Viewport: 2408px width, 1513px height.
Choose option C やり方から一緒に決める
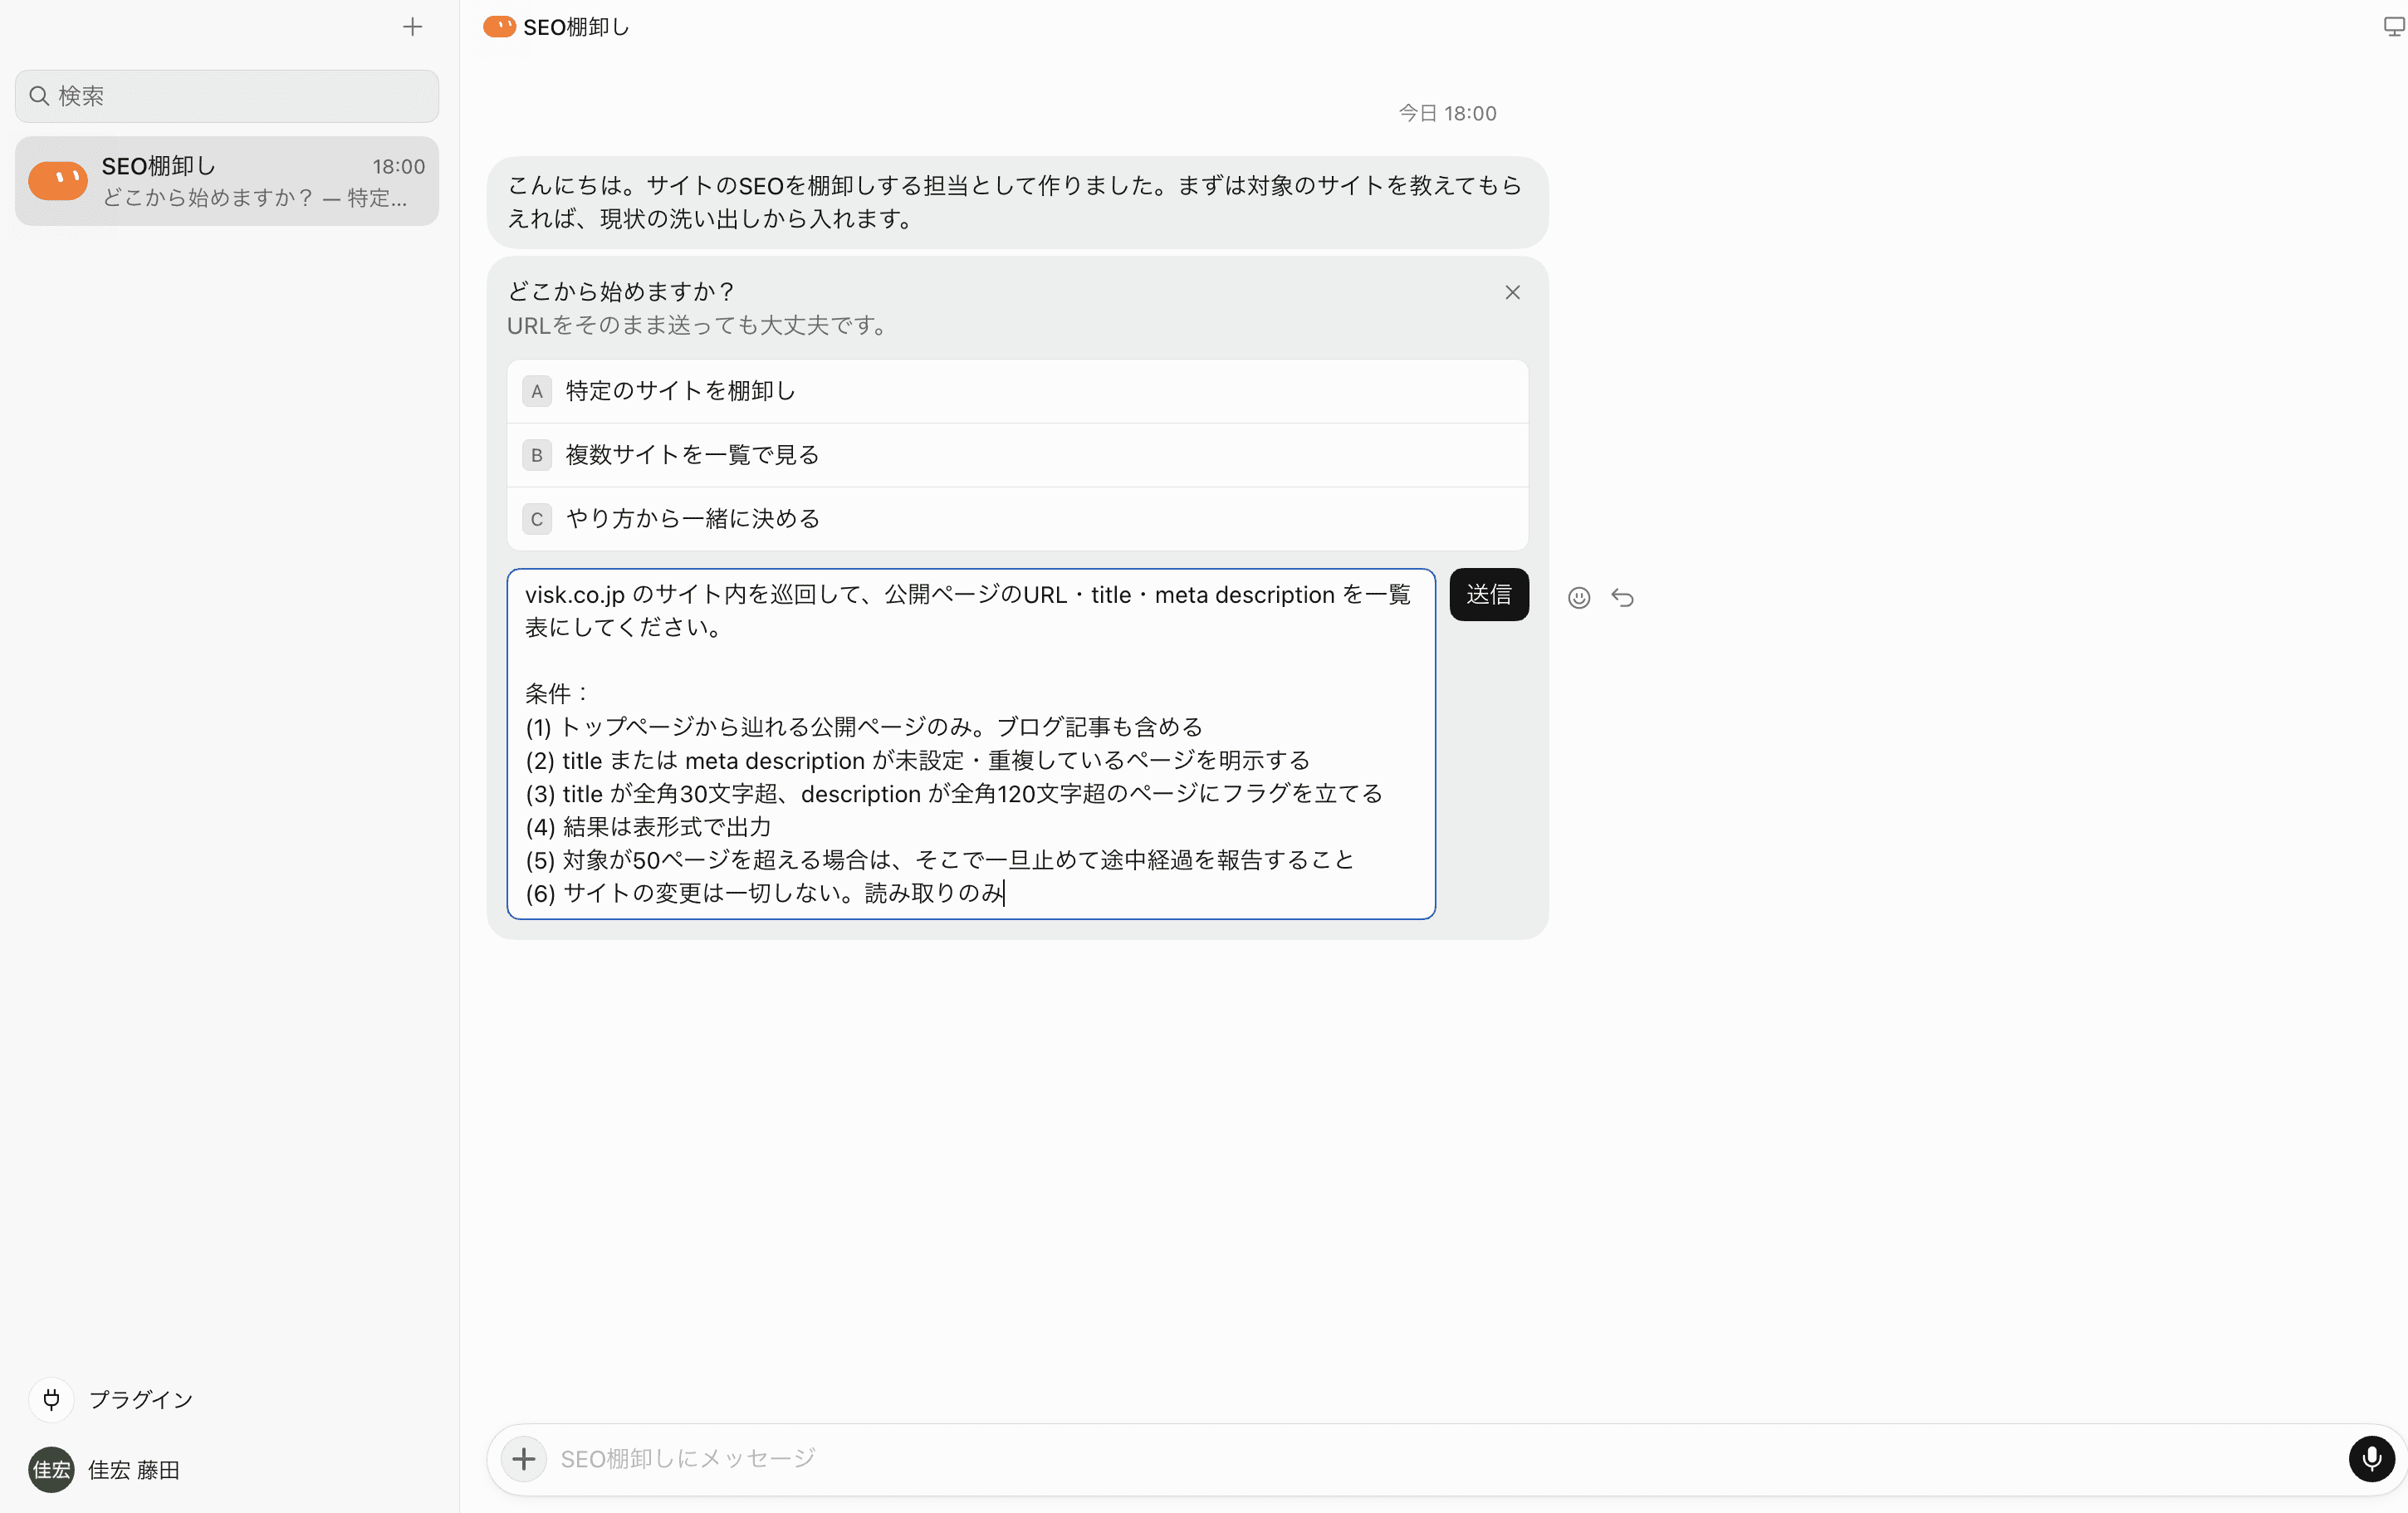(x=1017, y=519)
